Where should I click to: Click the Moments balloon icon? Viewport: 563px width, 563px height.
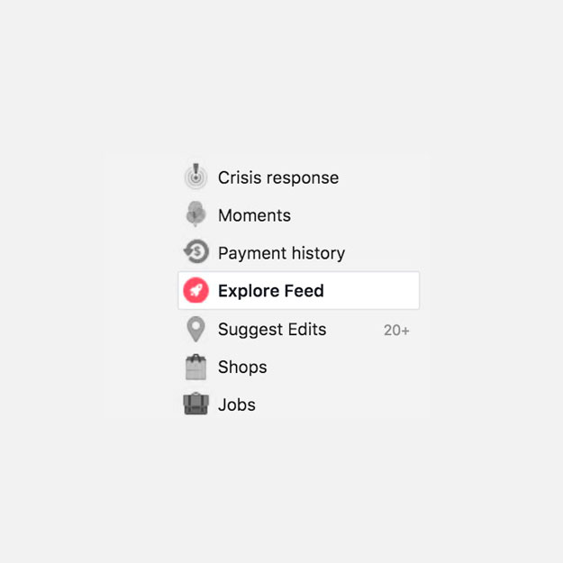point(195,214)
